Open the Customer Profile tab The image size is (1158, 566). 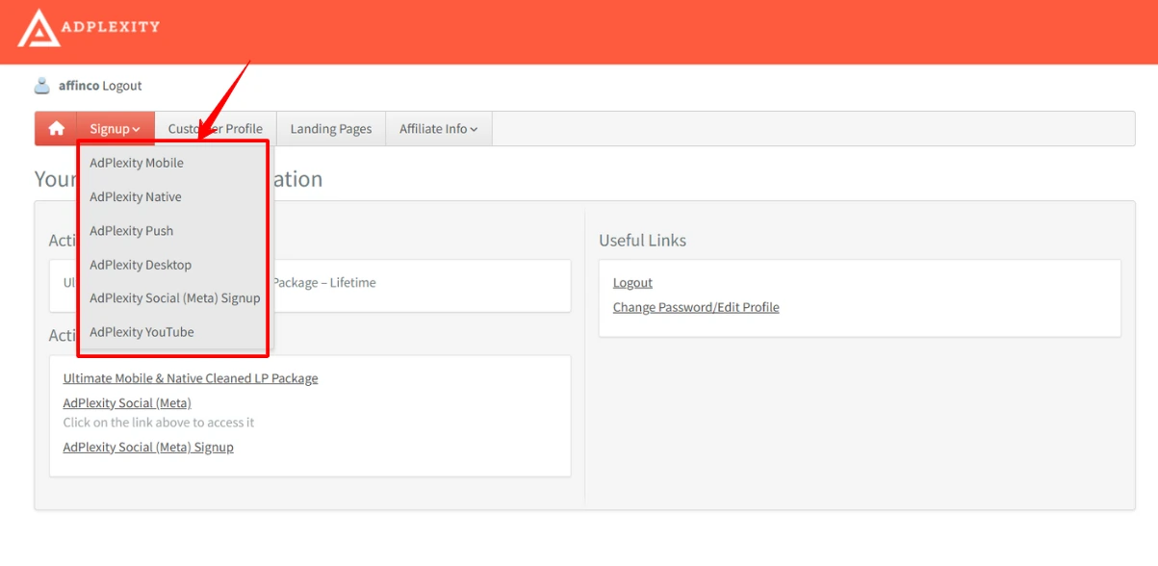coord(215,129)
